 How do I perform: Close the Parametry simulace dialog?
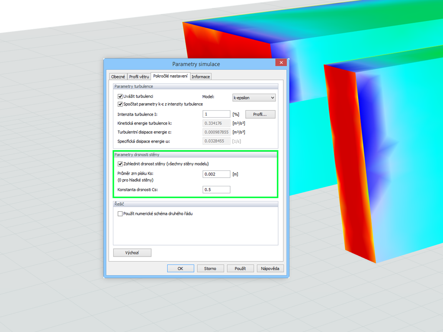[x=281, y=62]
